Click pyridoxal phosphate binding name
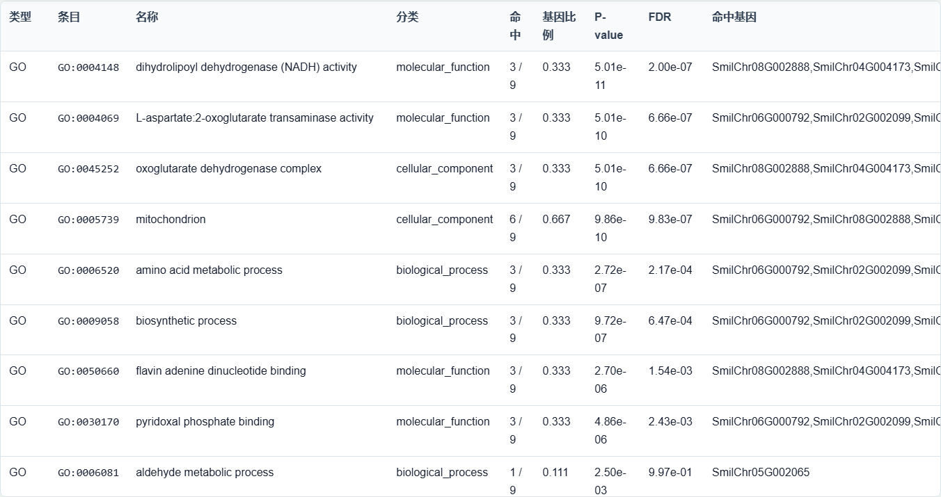This screenshot has height=497, width=941. [205, 422]
